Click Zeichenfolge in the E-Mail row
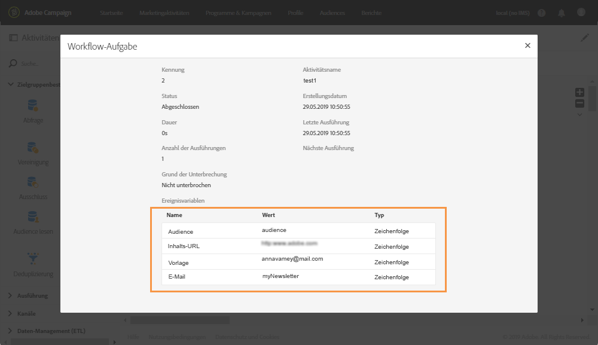The image size is (598, 345). (391, 277)
